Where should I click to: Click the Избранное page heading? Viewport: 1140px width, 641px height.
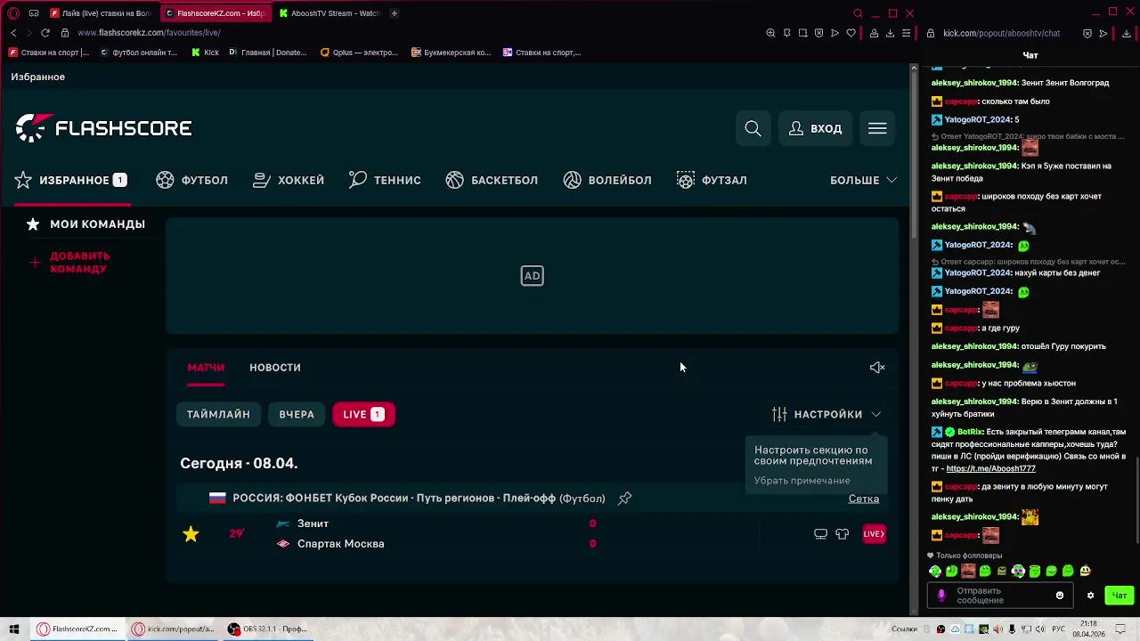coord(37,77)
